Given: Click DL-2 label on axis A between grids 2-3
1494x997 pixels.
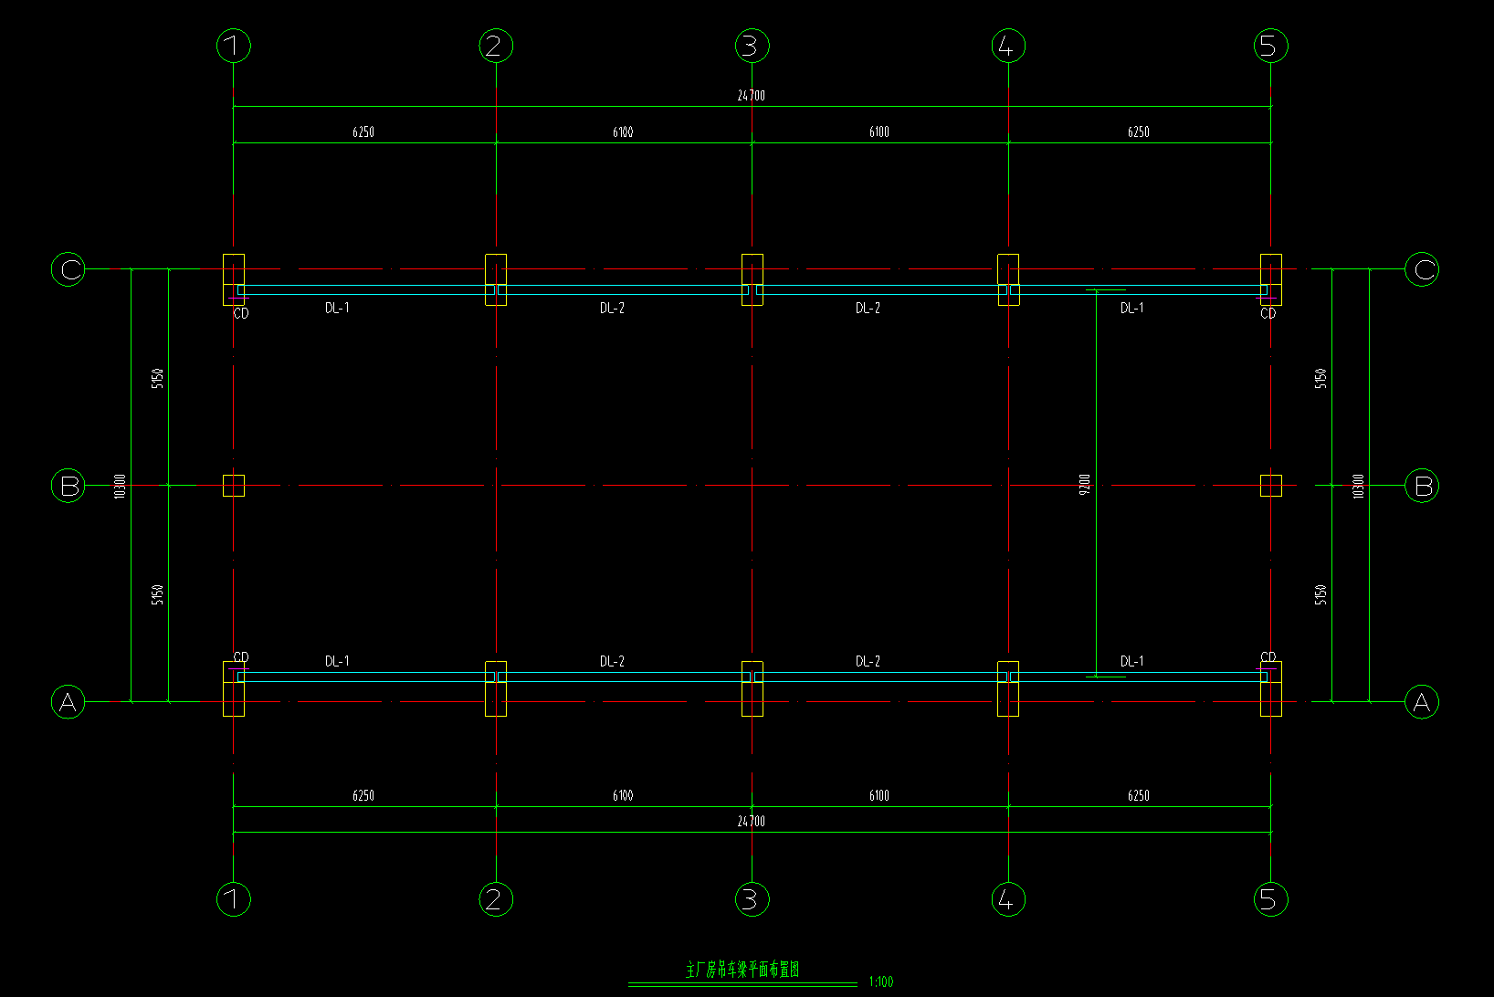Looking at the screenshot, I should [x=612, y=661].
